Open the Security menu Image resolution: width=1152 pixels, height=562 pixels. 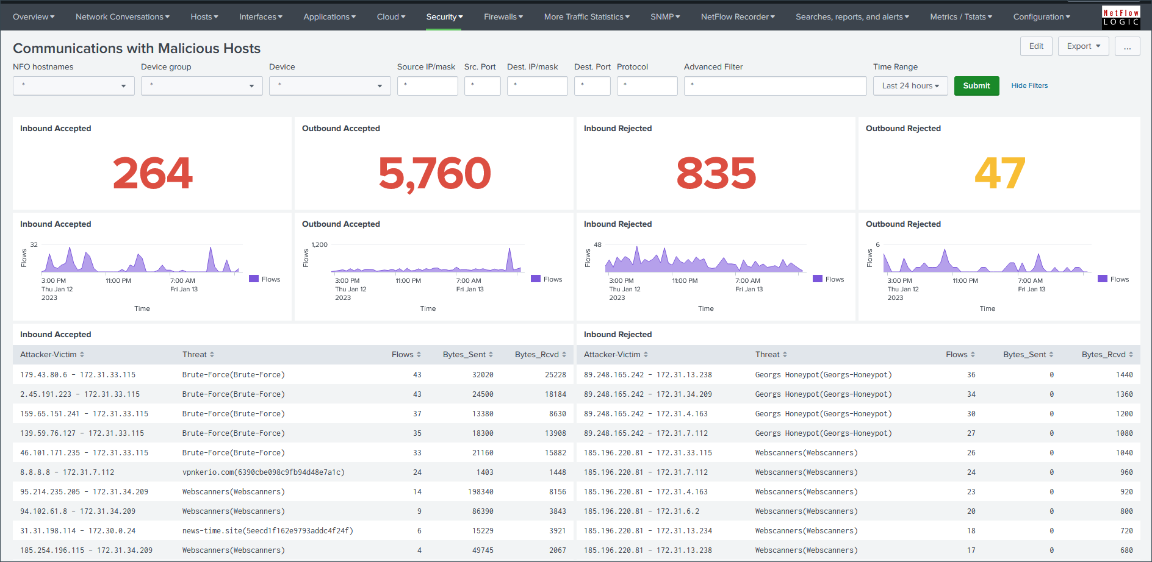tap(444, 17)
